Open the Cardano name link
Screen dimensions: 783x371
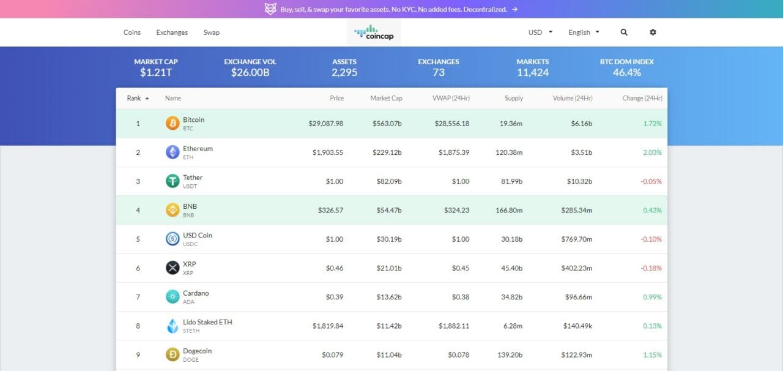[196, 293]
